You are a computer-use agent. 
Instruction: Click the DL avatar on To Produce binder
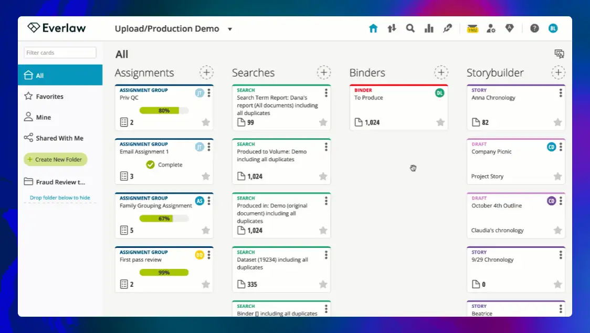[439, 92]
